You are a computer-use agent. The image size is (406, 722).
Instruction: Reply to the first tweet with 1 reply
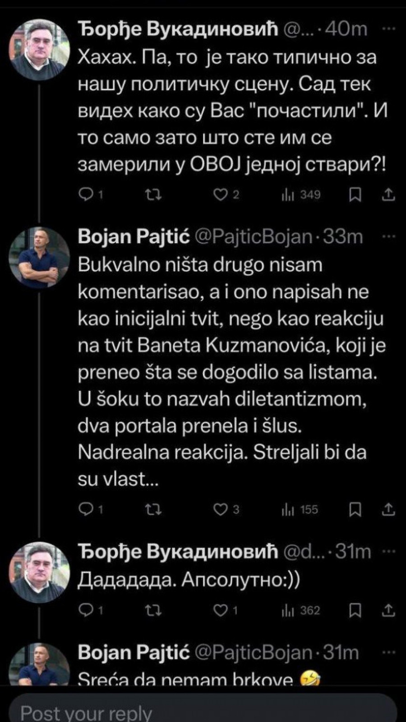(x=85, y=194)
